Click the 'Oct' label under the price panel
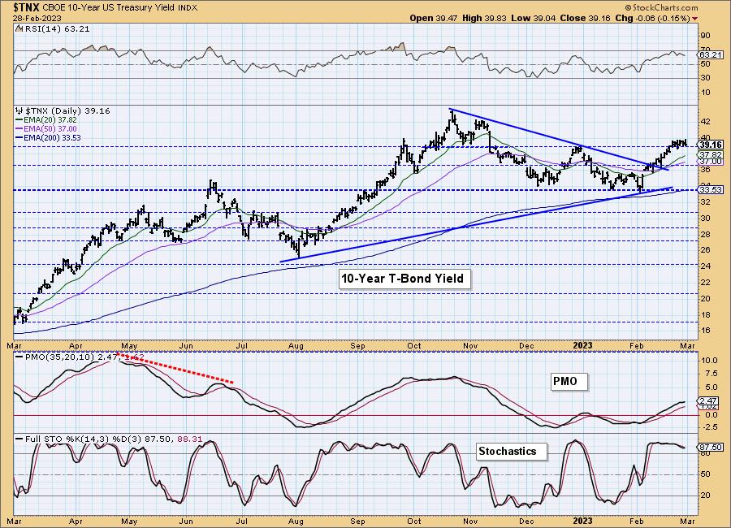 [x=414, y=346]
